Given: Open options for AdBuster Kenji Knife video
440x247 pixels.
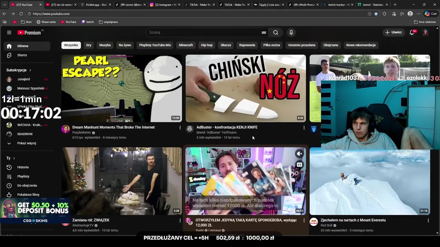Looking at the screenshot, I should (x=304, y=128).
